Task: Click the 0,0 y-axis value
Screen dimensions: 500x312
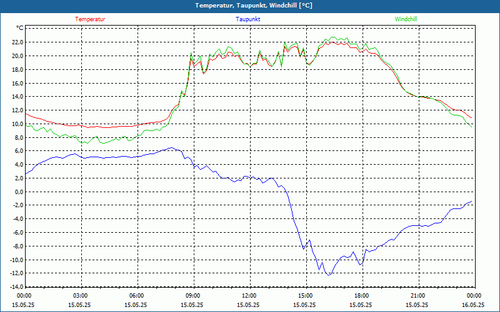Action: click(x=19, y=192)
